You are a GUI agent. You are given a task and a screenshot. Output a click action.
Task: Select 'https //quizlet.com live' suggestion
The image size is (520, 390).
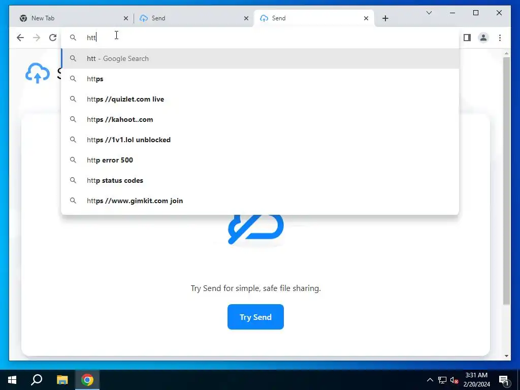click(260, 99)
